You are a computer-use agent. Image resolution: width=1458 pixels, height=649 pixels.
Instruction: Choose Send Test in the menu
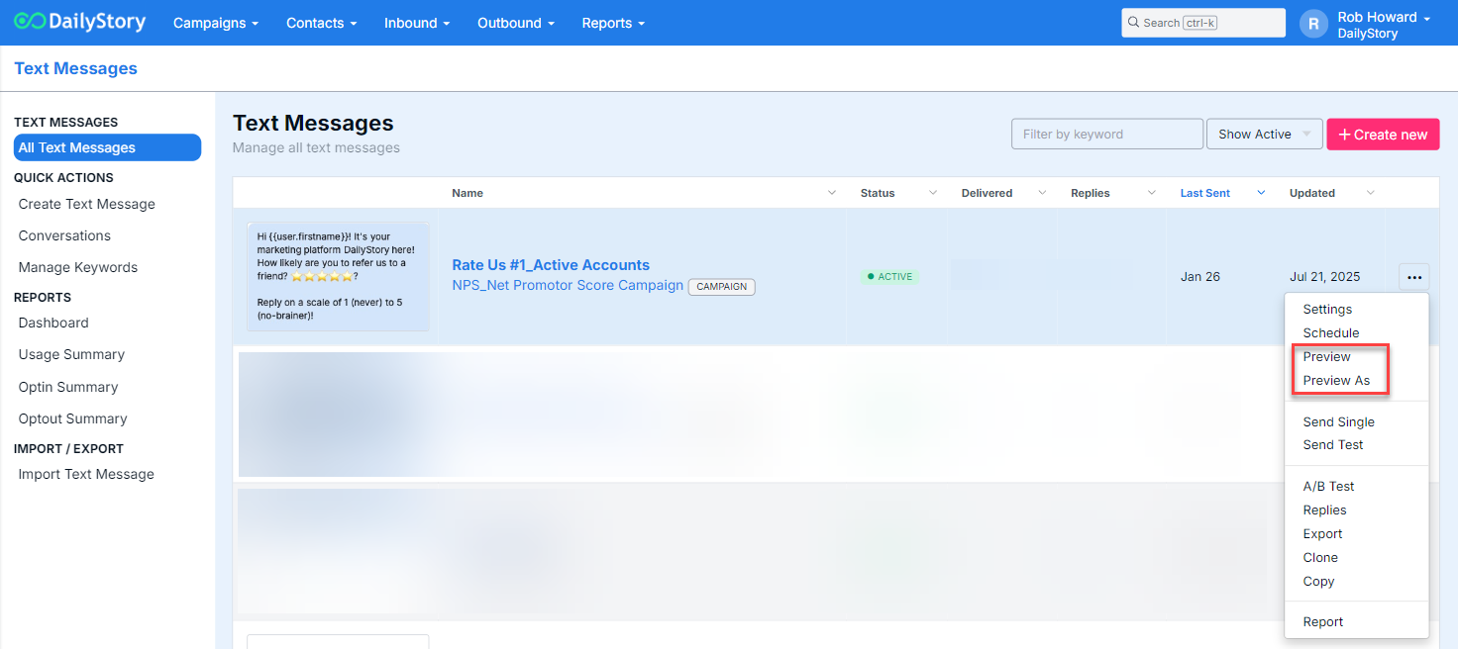click(x=1332, y=445)
